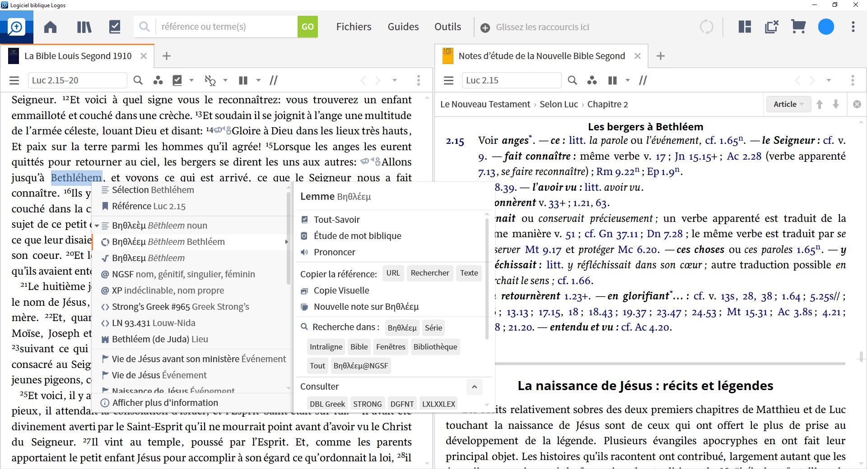Viewport: 867px width, 469px height.
Task: Click the référence ou terme(s) search field
Action: [x=226, y=27]
